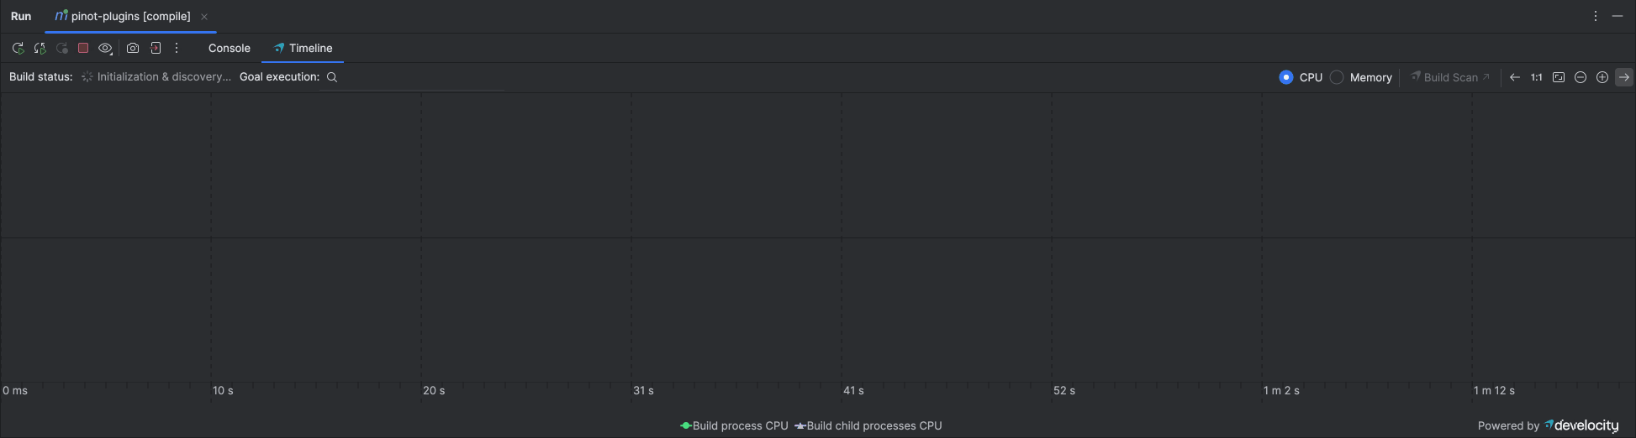
Task: Click the 41 s timeline tick label
Action: [x=853, y=391]
